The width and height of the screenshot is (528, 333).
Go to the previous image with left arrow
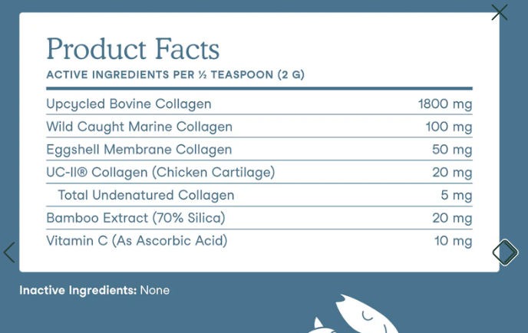(x=9, y=252)
